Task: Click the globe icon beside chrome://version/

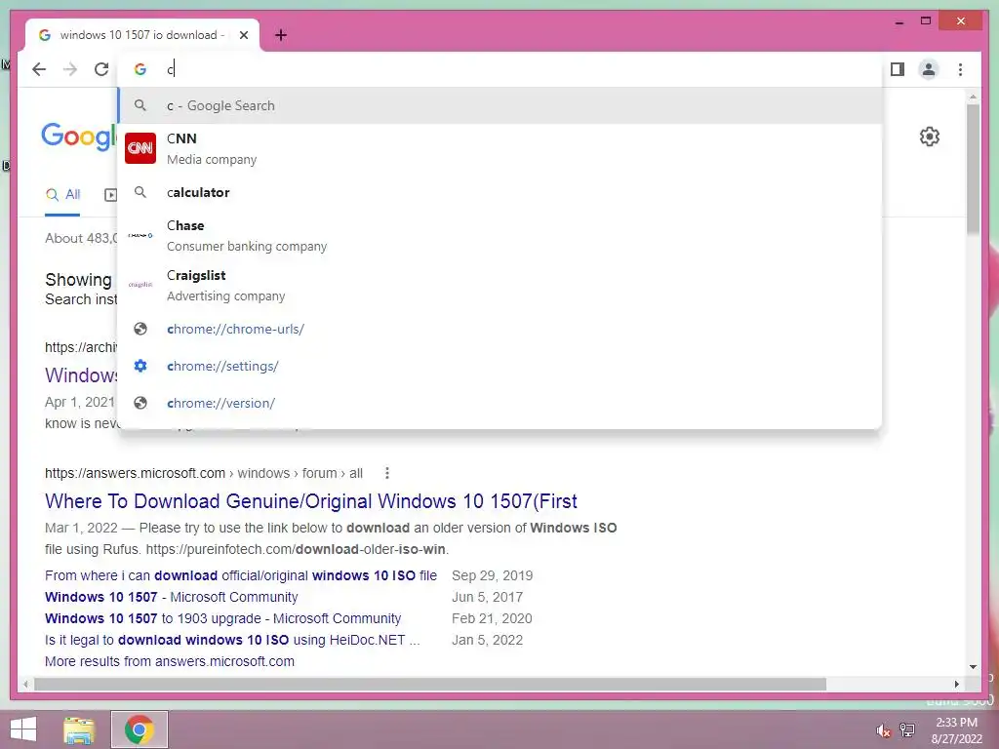Action: point(140,403)
